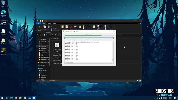Switch to the Share ribbon tab
178x100 pixels.
[x=49, y=23]
